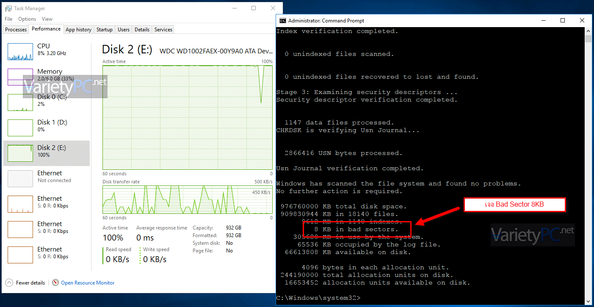
Task: Open the File menu
Action: click(8, 19)
